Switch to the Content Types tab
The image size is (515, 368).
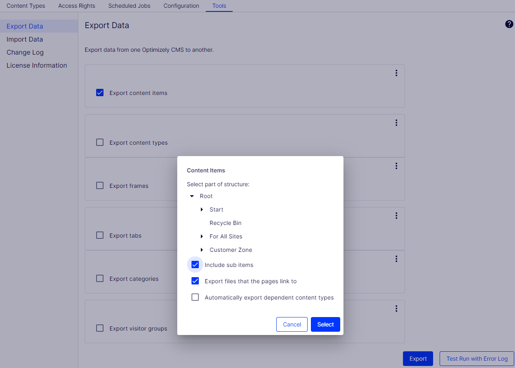click(26, 6)
